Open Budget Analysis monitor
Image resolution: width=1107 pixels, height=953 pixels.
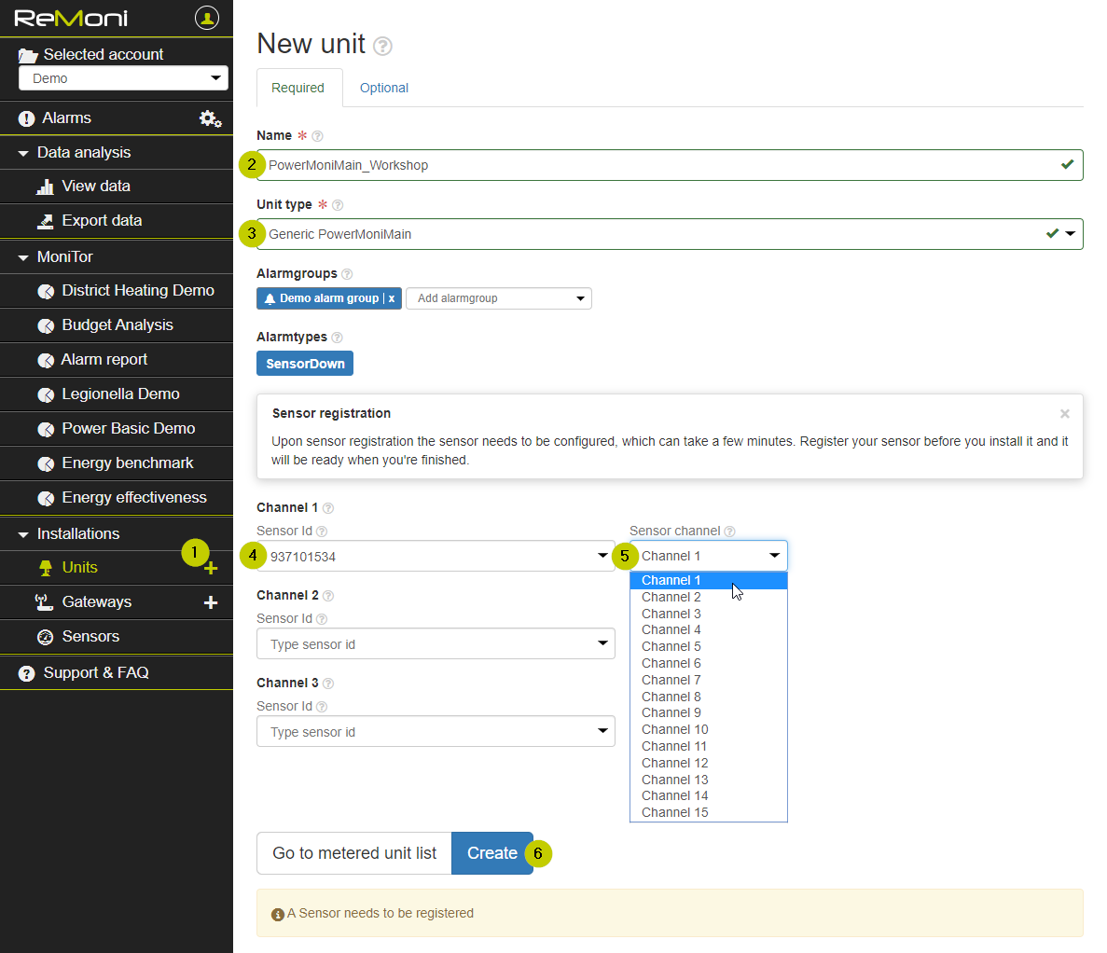click(x=117, y=325)
